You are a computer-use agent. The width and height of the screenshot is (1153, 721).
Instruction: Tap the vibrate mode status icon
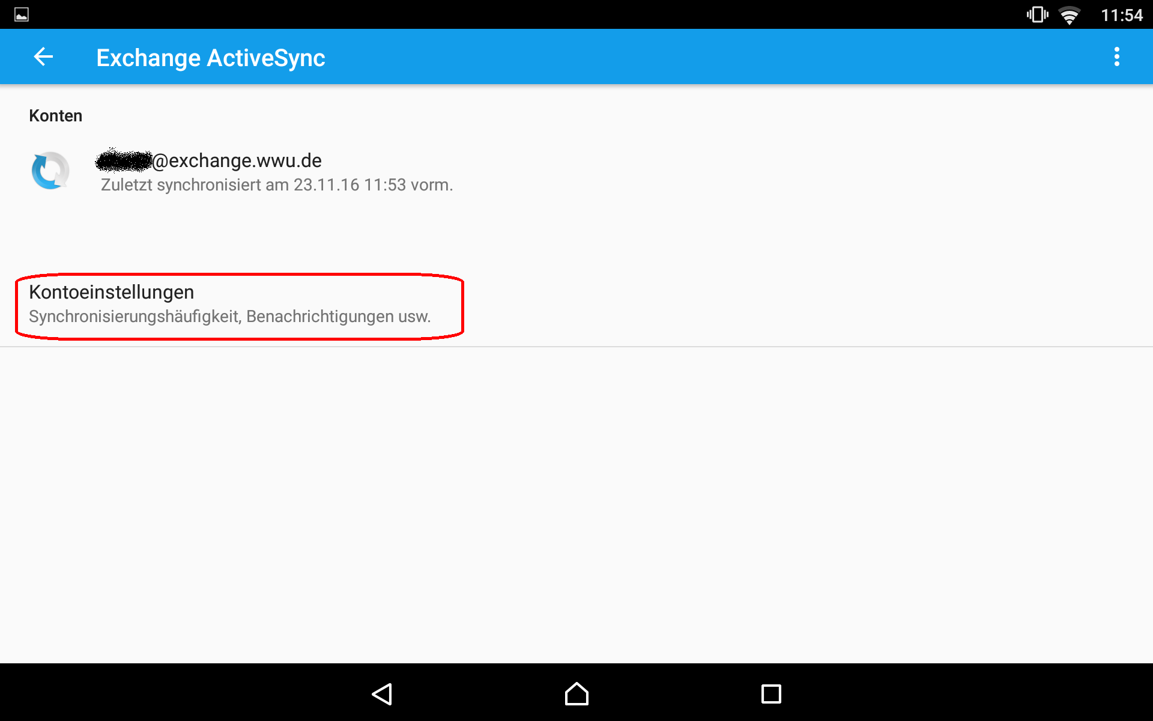[x=1037, y=14]
